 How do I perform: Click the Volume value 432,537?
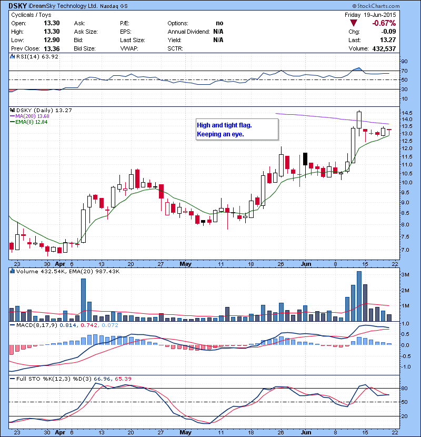coord(384,48)
